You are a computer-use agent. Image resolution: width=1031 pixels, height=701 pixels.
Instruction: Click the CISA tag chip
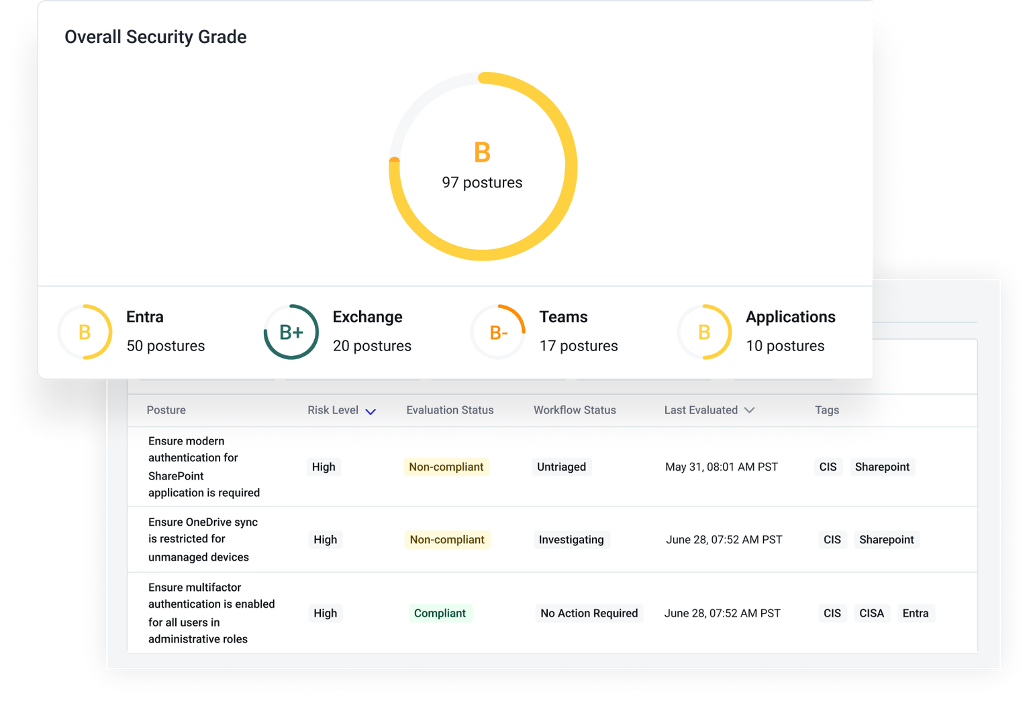(x=871, y=613)
